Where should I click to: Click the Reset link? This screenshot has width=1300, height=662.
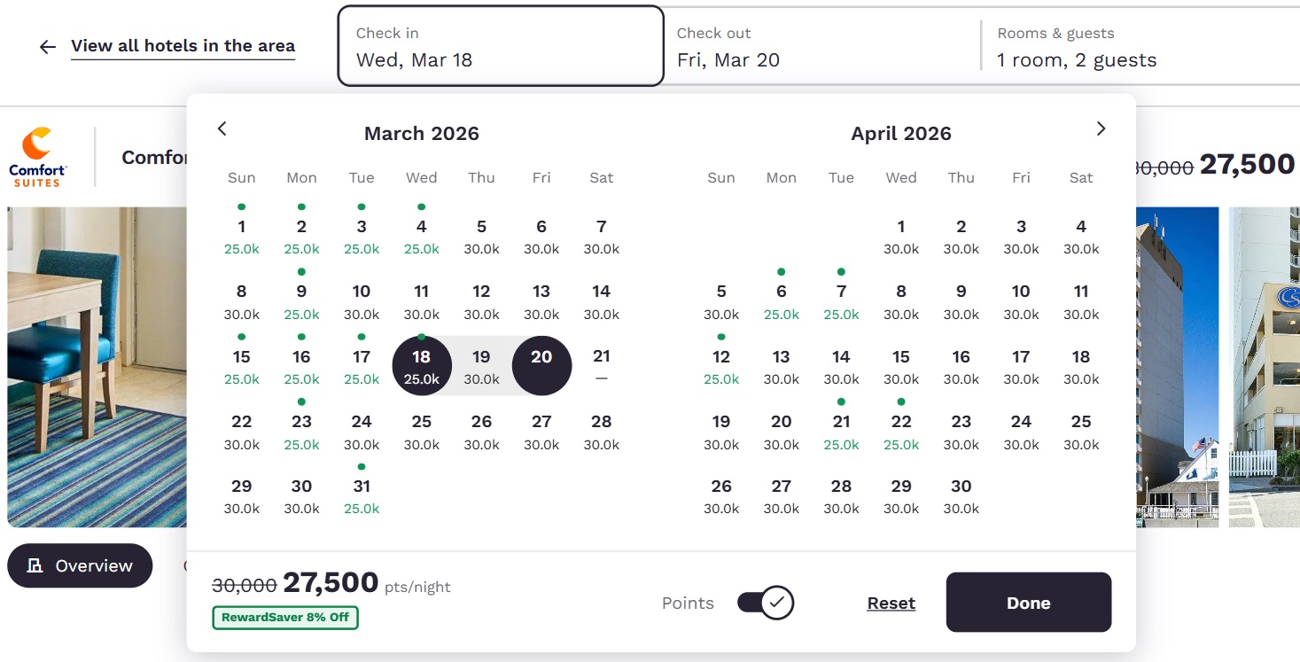pyautogui.click(x=891, y=603)
